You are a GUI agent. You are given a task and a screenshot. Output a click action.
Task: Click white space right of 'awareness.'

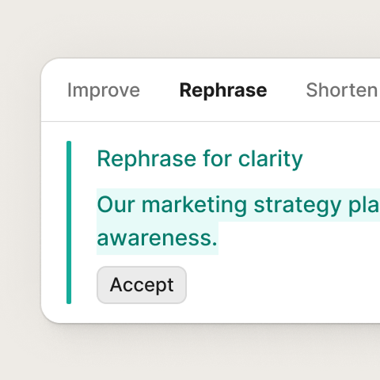298,238
